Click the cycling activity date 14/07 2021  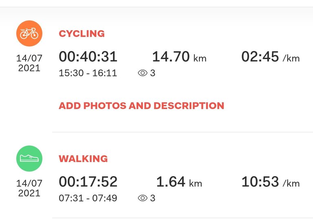pos(29,63)
